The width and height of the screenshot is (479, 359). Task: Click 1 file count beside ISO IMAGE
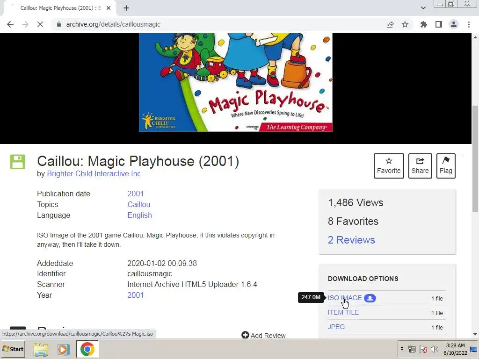[437, 299]
